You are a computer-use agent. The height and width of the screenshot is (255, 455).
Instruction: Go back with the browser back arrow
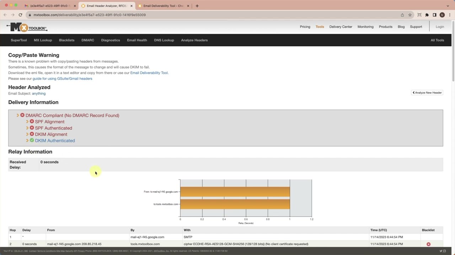[5, 15]
